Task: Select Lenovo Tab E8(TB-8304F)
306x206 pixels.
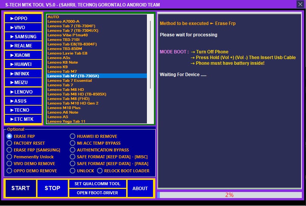Action: click(97, 44)
